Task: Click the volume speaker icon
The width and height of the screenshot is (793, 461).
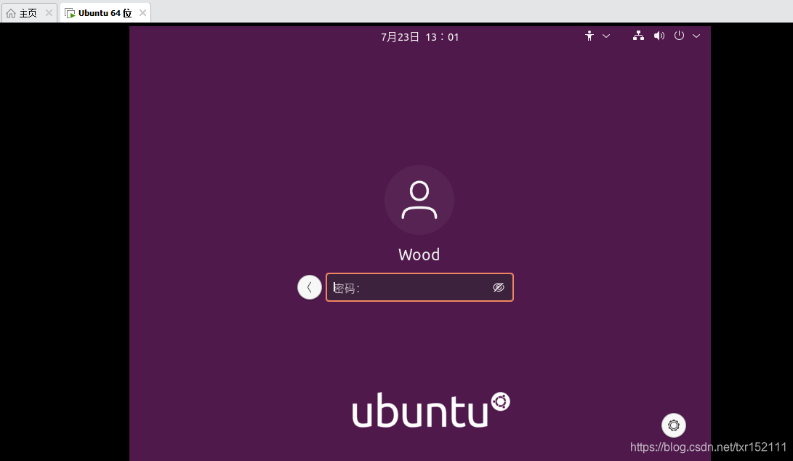Action: [659, 36]
